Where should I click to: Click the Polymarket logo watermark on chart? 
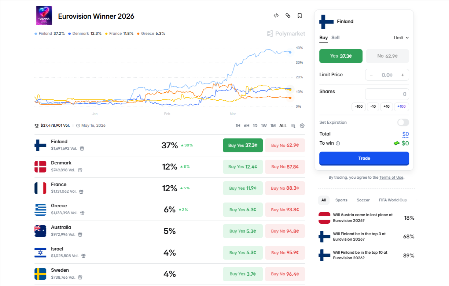tap(286, 33)
